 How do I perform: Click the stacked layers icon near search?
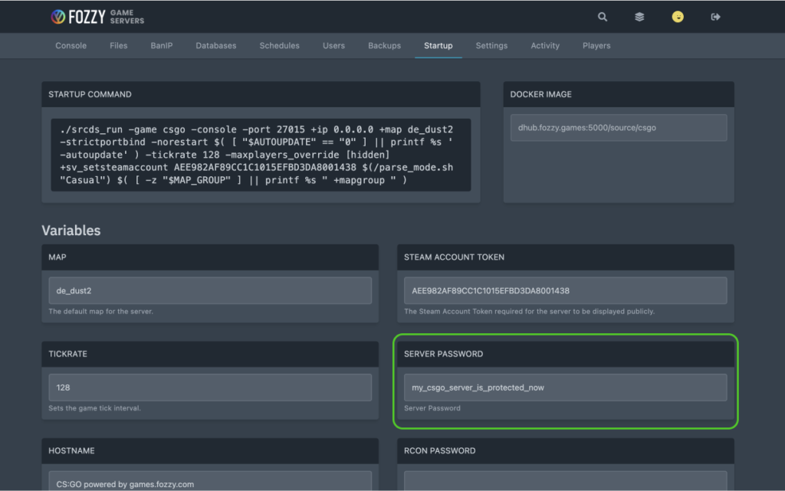(639, 16)
